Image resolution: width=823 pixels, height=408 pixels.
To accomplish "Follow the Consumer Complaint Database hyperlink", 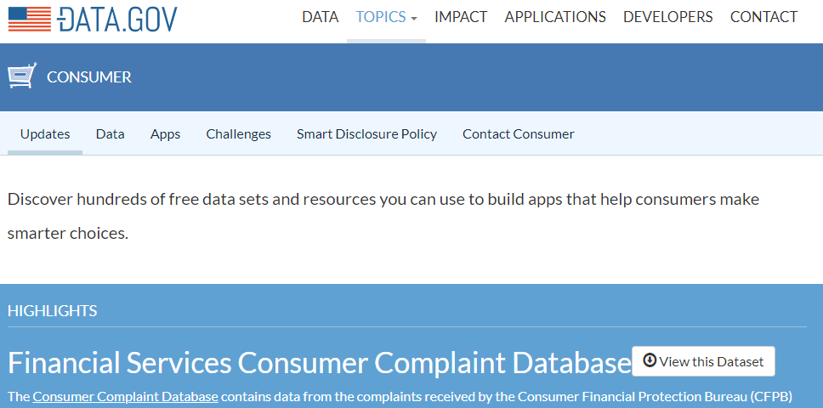I will click(126, 396).
